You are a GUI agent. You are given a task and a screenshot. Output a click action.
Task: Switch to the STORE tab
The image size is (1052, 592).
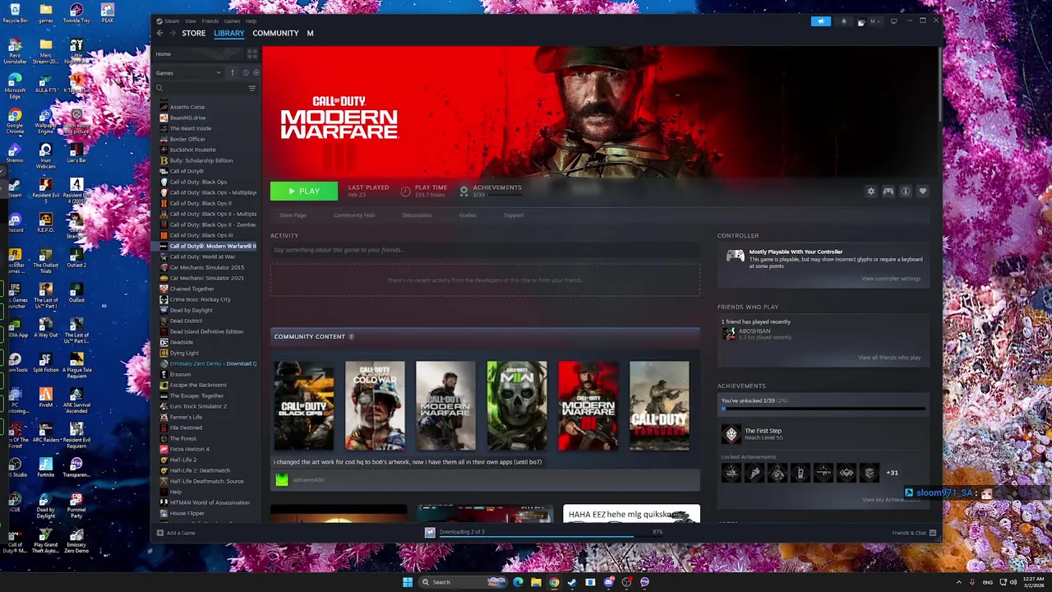[x=194, y=33]
